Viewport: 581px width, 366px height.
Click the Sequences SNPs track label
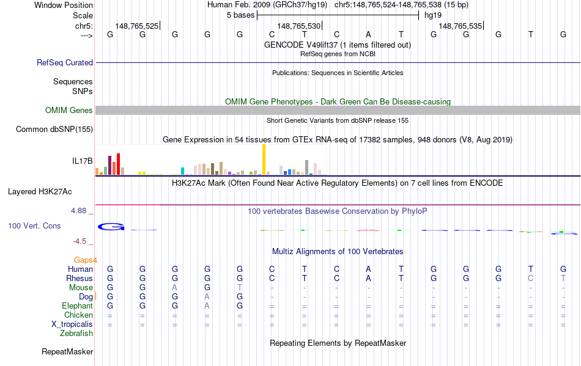point(73,86)
